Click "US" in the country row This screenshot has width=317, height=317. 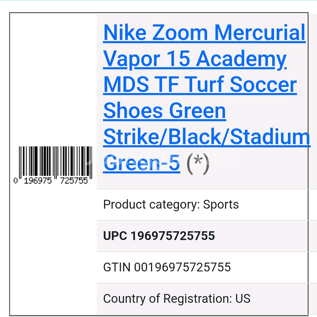click(243, 299)
